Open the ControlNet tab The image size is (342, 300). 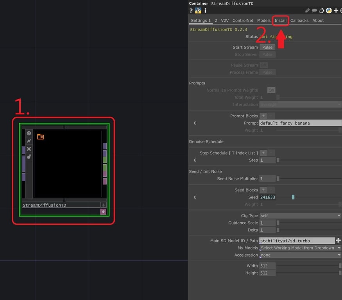pyautogui.click(x=243, y=20)
